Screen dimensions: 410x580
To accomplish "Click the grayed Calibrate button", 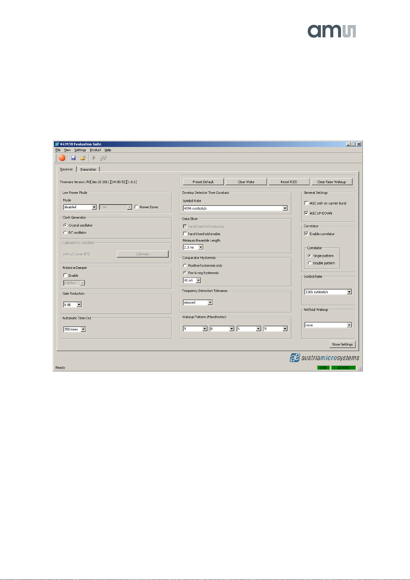I will (143, 254).
